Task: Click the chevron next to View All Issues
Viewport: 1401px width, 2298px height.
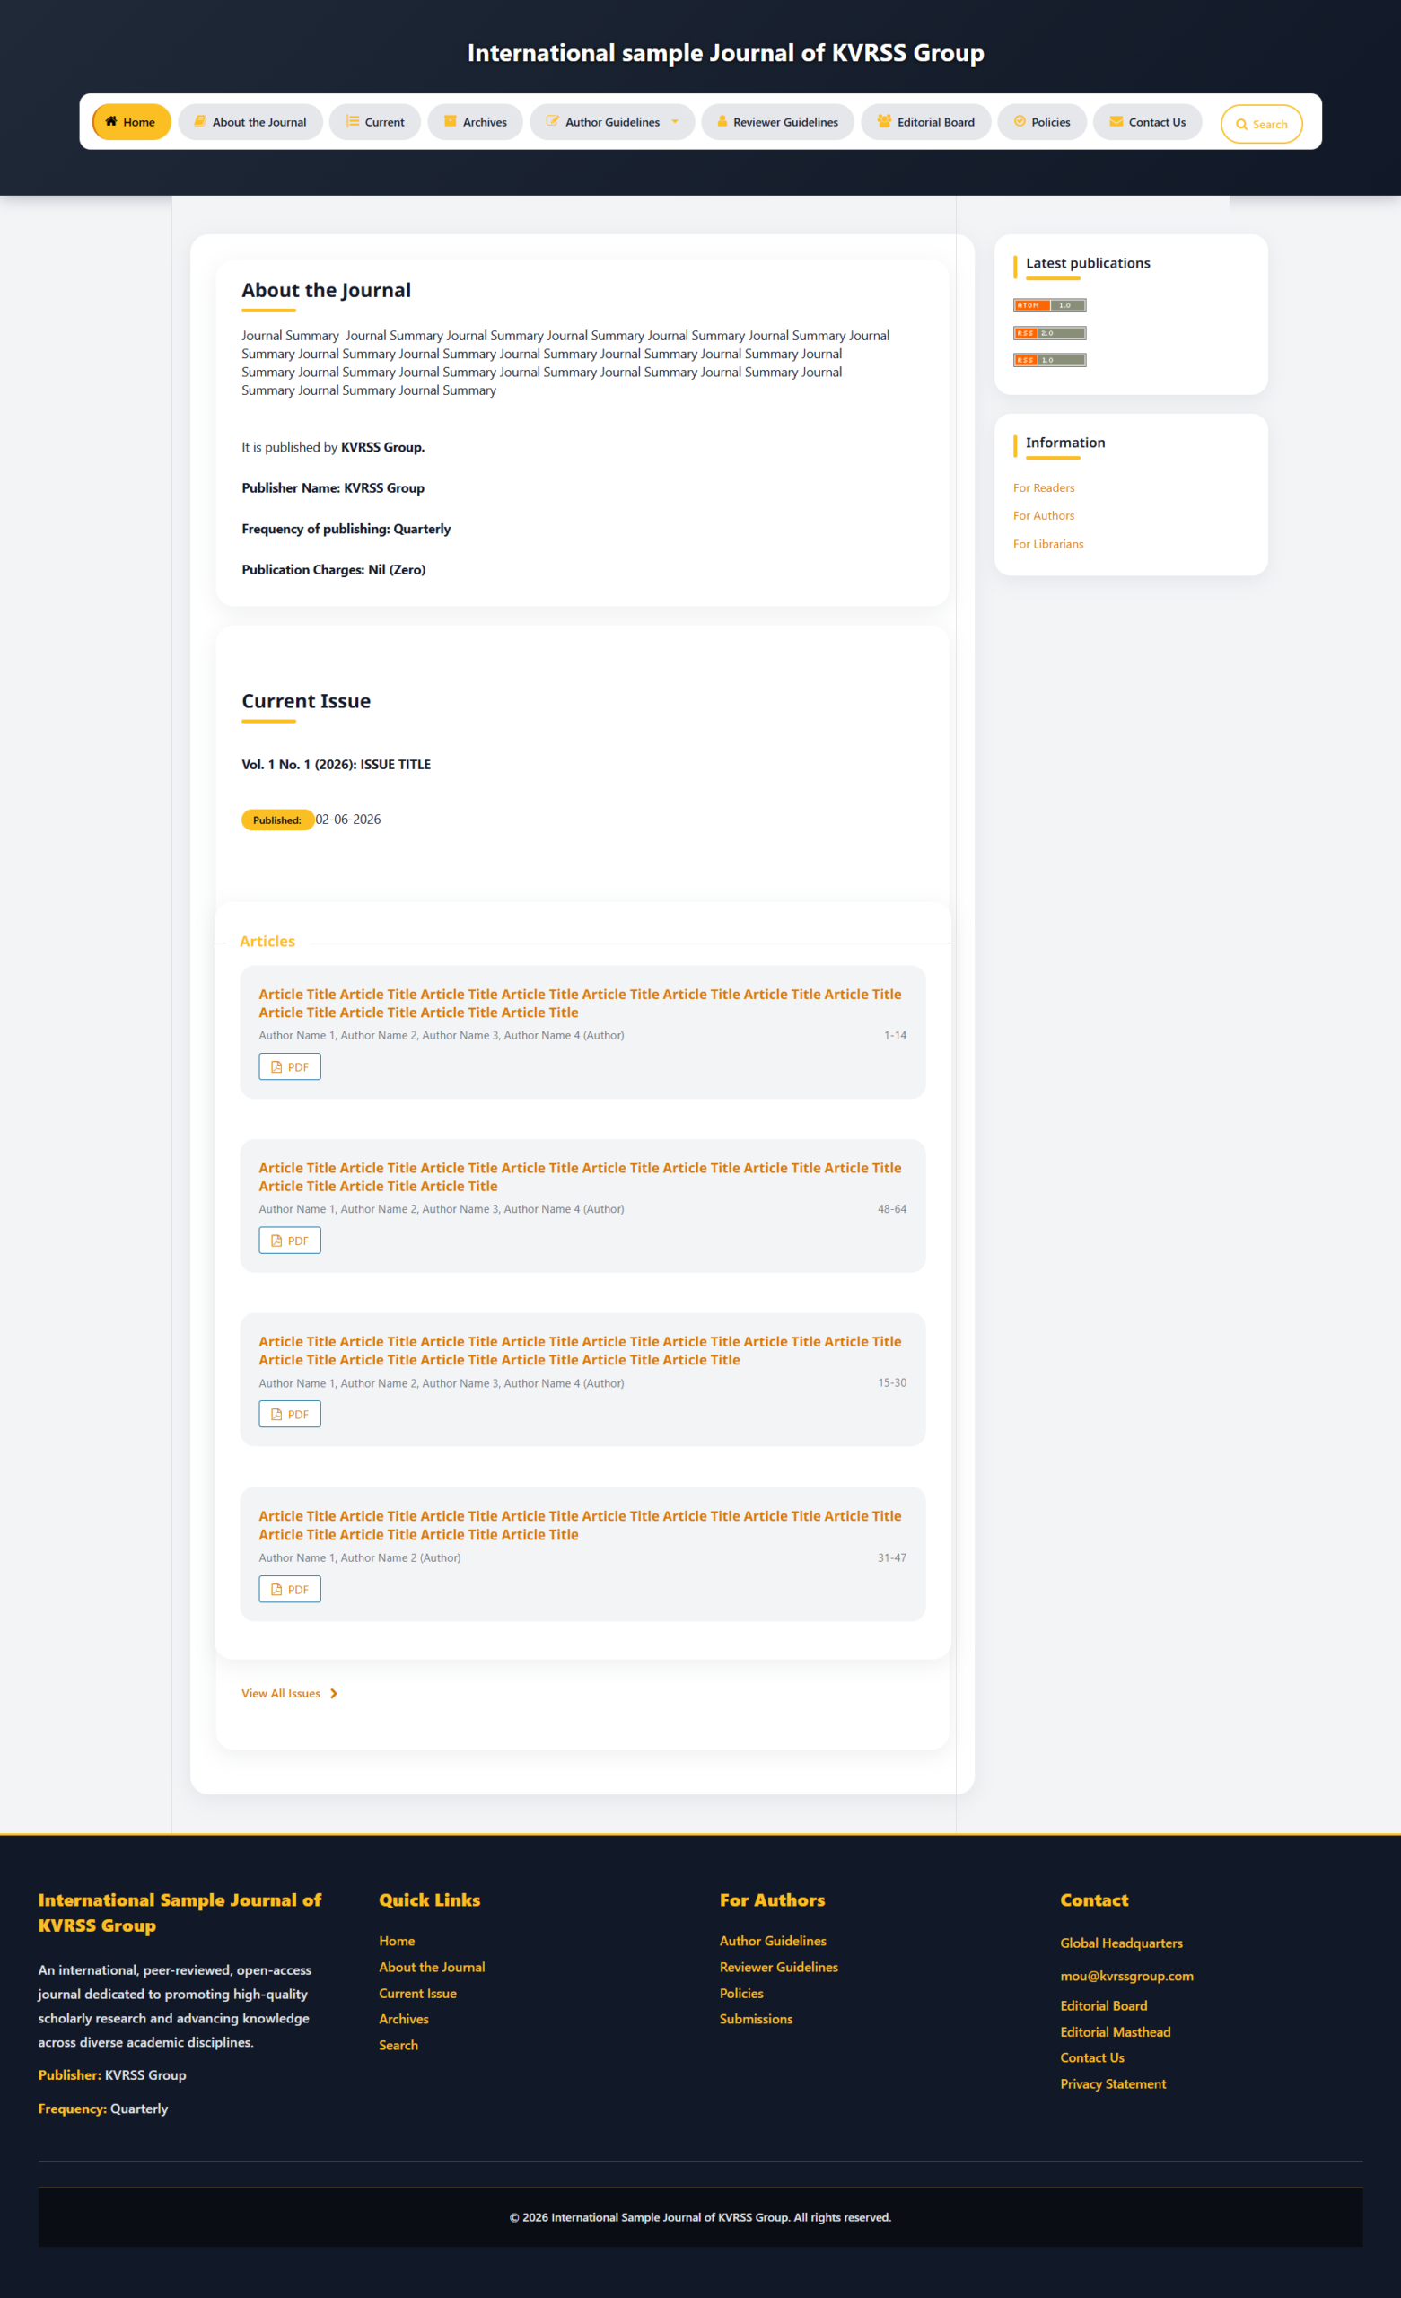Action: (333, 1694)
